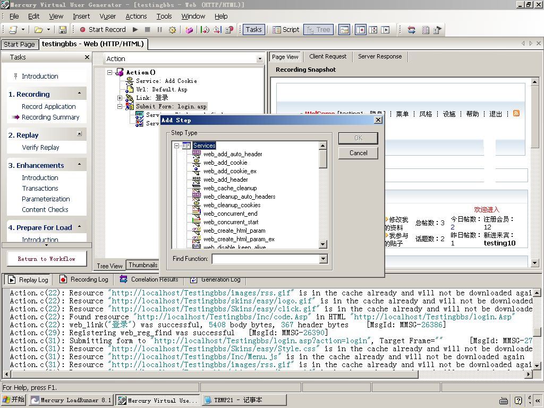Click the parameter list toolbar icon
The width and height of the screenshot is (544, 408).
pos(426,30)
